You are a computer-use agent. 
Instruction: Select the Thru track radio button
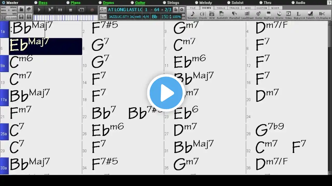(x=261, y=3)
